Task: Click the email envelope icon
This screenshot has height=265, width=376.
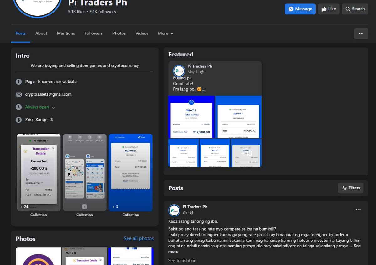Action: (19, 94)
